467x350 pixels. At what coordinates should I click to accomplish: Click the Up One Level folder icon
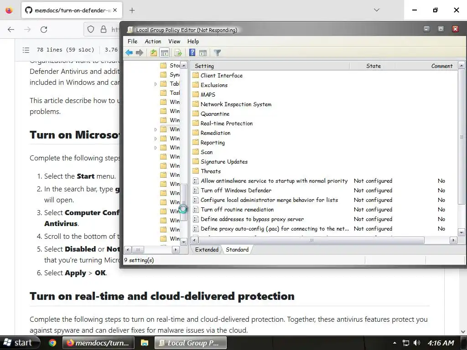pos(153,53)
